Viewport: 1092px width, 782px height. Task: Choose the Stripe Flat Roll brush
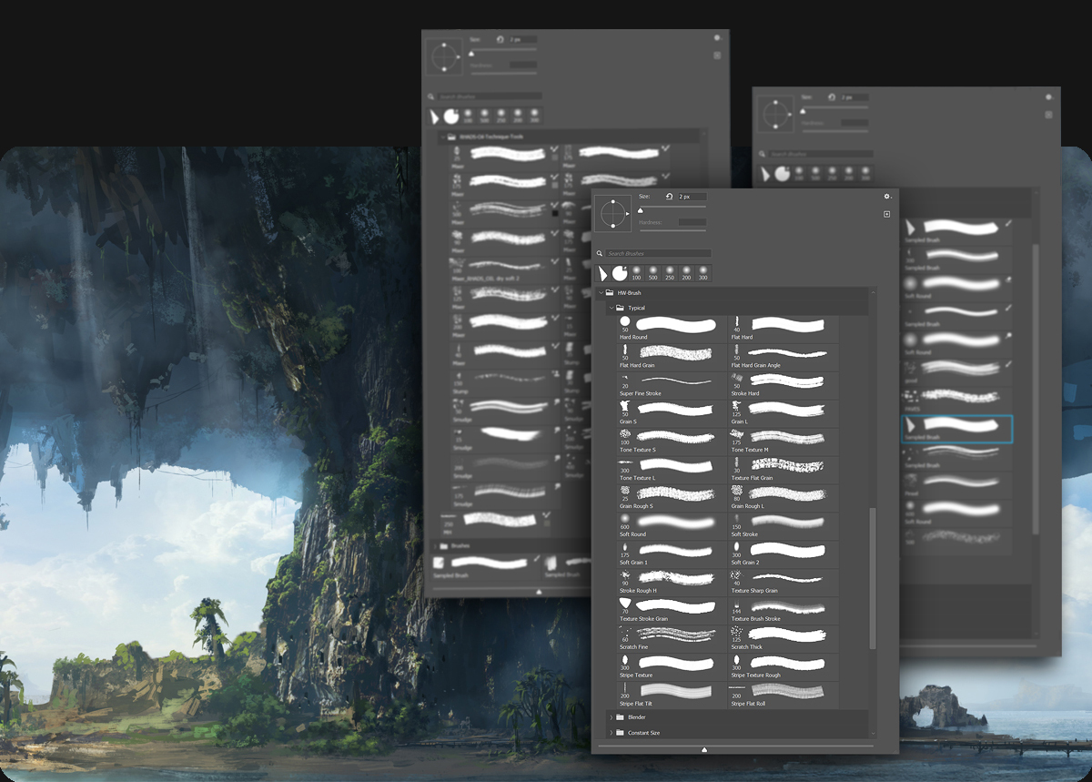click(x=784, y=696)
